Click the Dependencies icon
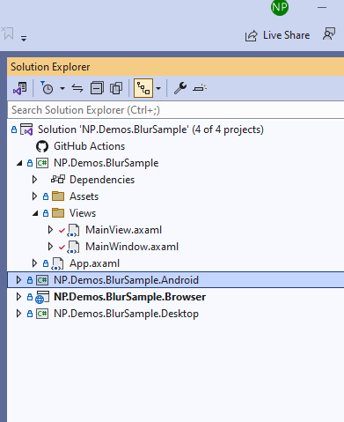Screen dimensions: 344x422 (x=58, y=180)
